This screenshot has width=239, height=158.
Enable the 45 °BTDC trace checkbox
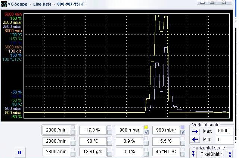(x=183, y=154)
